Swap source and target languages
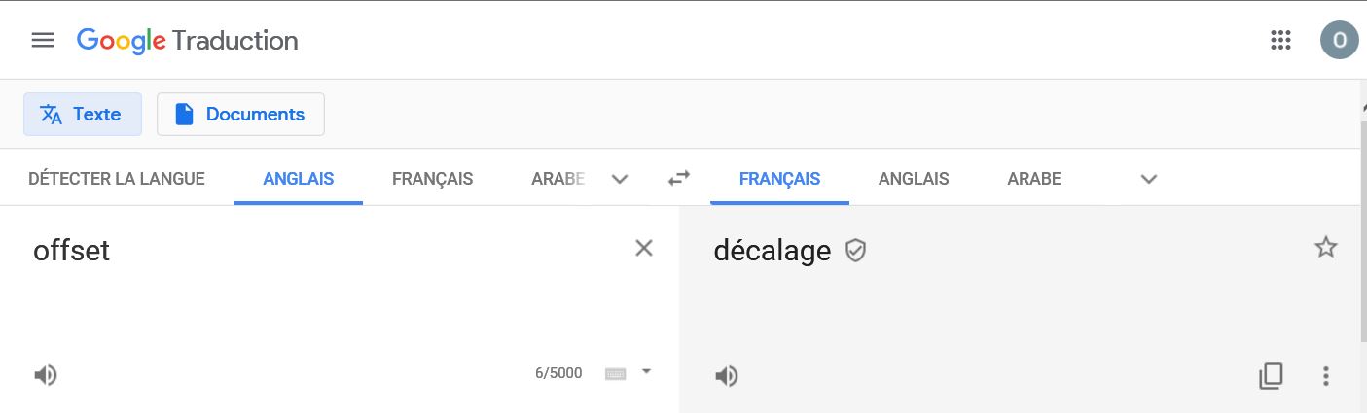This screenshot has height=413, width=1367. pyautogui.click(x=678, y=178)
